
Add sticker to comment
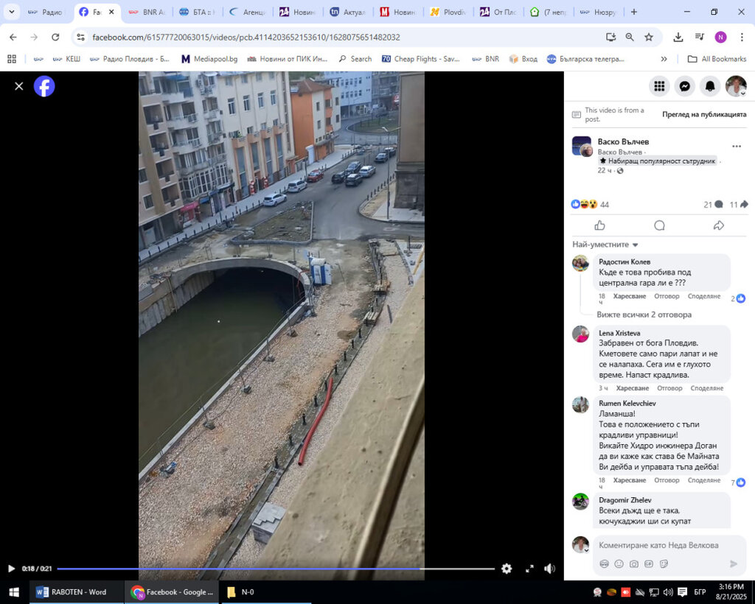(x=664, y=563)
